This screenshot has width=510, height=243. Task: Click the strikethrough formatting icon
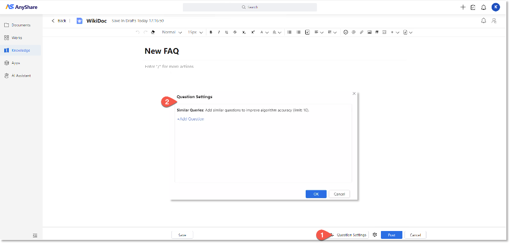coord(235,32)
